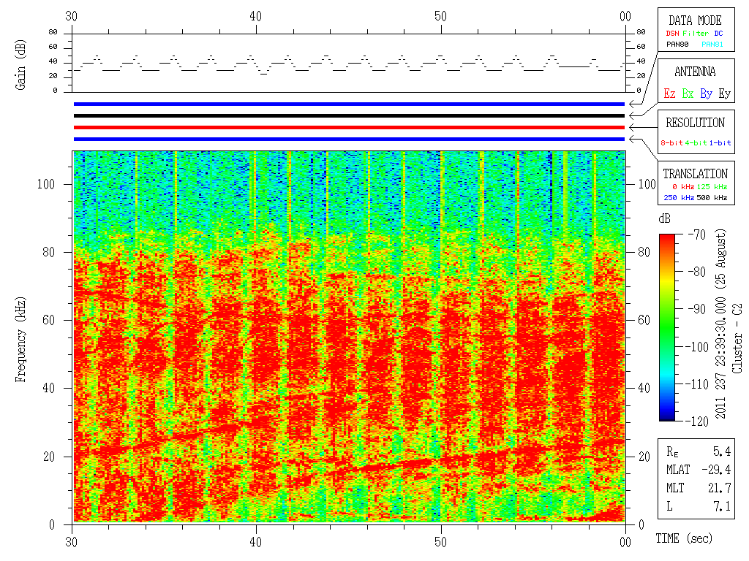The image size is (749, 561).
Task: Click the top blue data mode indicator bar
Action: coord(349,104)
